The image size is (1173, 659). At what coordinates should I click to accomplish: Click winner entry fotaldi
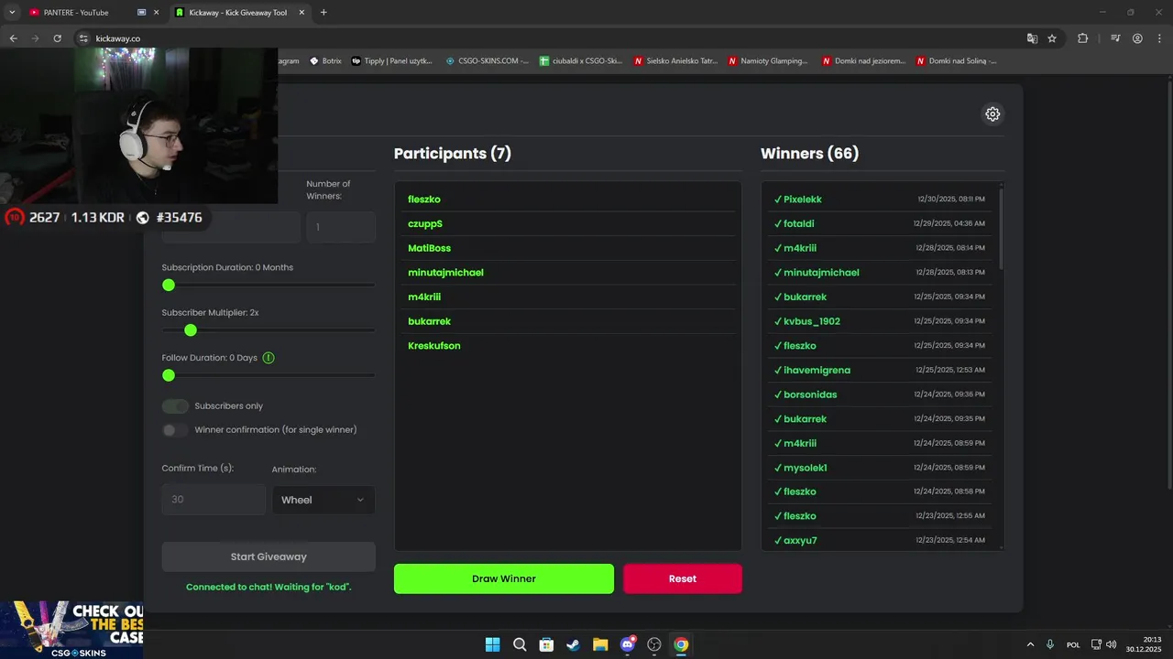[880, 223]
